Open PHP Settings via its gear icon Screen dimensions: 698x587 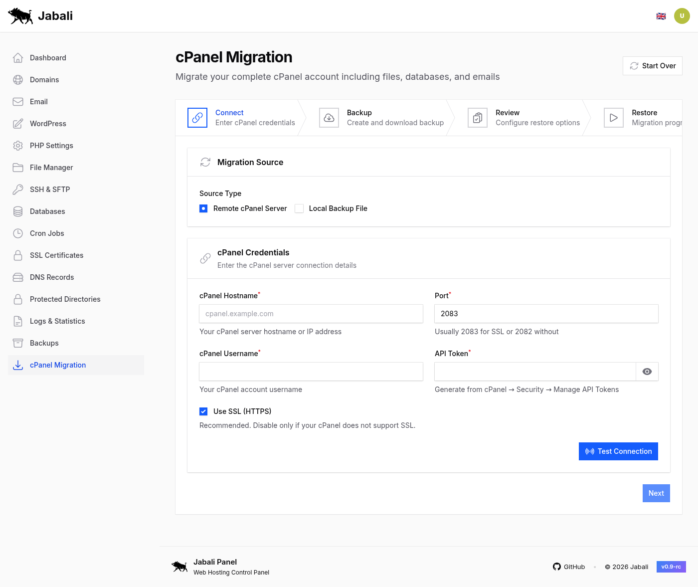pos(18,145)
